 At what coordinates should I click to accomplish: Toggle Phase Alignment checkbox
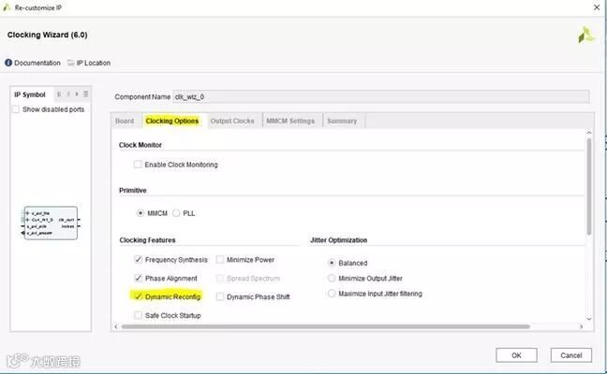pyautogui.click(x=139, y=279)
